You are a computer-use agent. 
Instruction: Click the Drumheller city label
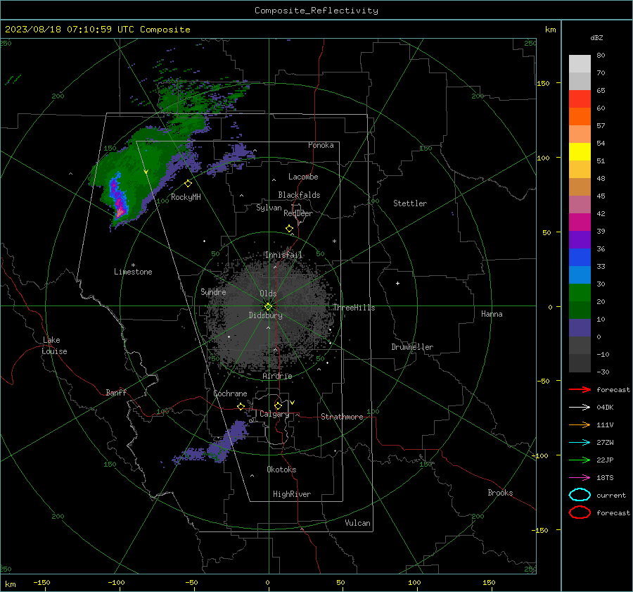[x=412, y=347]
